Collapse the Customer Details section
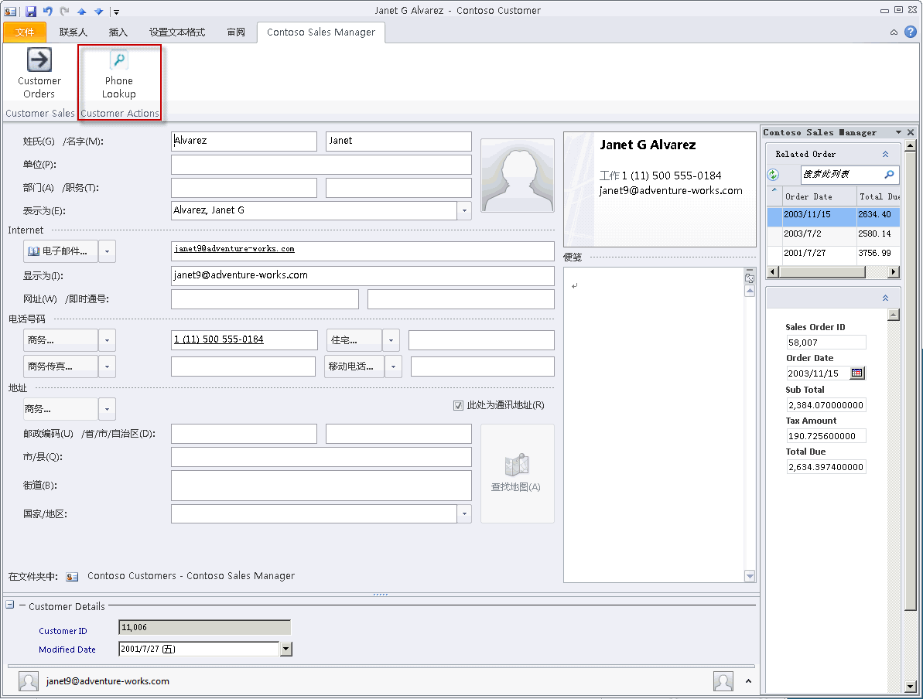This screenshot has width=923, height=699. coord(10,605)
